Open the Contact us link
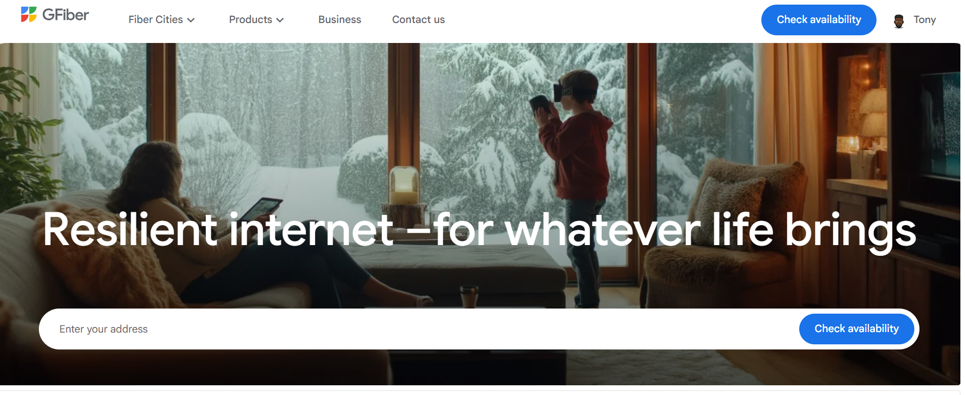Screen dimensions: 965x395 pos(419,19)
